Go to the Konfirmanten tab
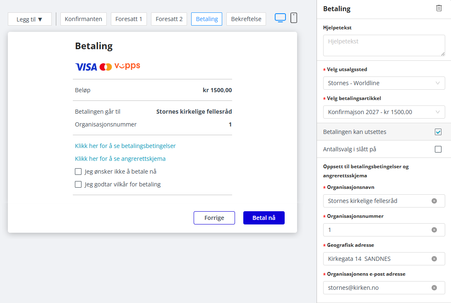451x303 pixels. pos(84,19)
